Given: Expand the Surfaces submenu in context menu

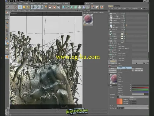Looking at the screenshot, I should coord(124,91).
